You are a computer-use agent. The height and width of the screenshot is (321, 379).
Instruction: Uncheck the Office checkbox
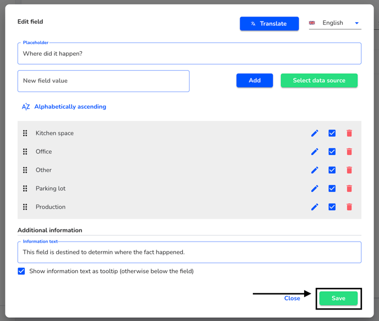click(x=332, y=152)
